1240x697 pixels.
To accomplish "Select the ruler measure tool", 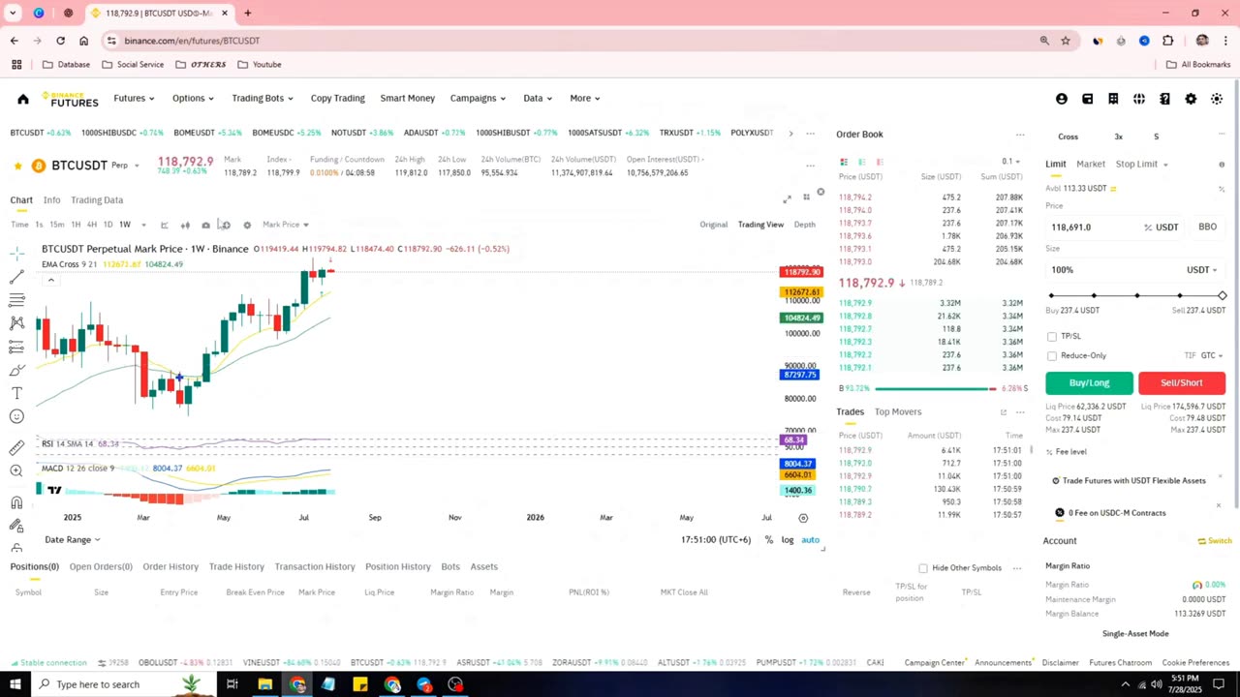I will click(x=16, y=447).
